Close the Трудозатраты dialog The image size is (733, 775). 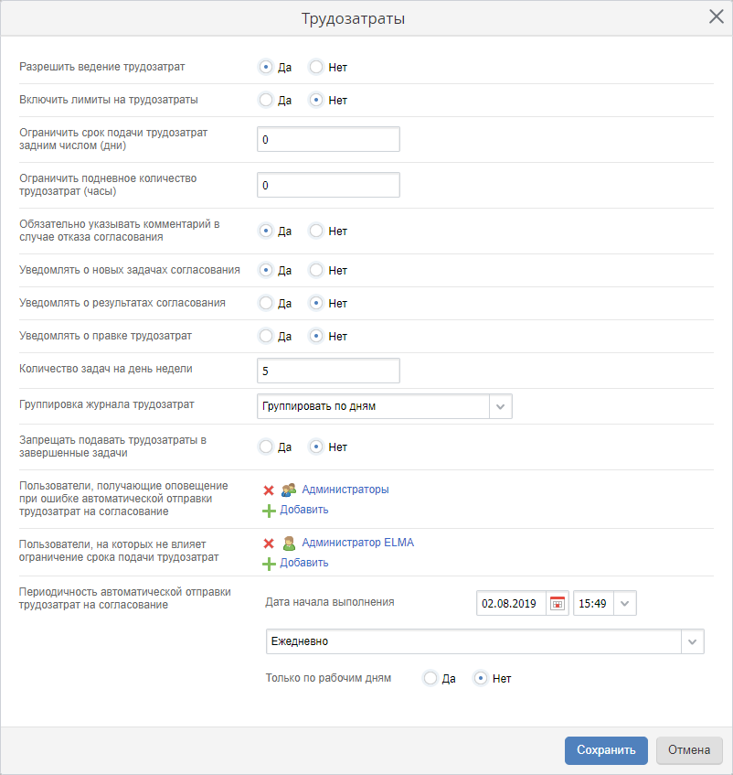pos(717,17)
